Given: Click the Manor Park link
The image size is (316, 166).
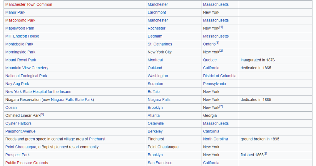Looking at the screenshot, I should pyautogui.click(x=15, y=13).
